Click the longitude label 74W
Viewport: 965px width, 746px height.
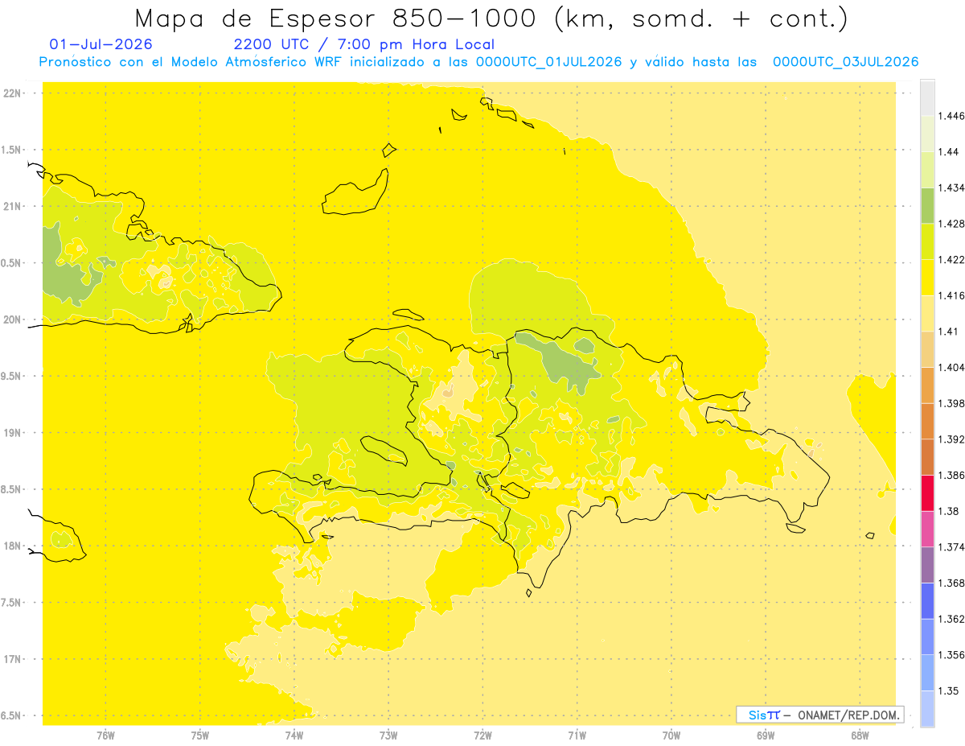[x=294, y=735]
